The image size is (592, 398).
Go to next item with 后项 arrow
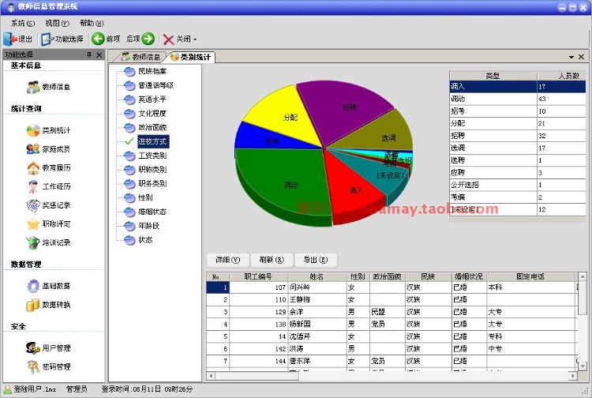148,39
